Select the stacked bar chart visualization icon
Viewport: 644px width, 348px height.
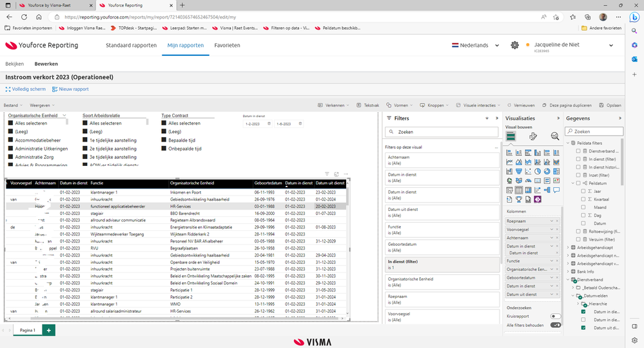(509, 152)
